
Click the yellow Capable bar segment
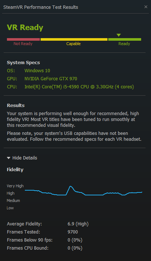click(x=74, y=40)
